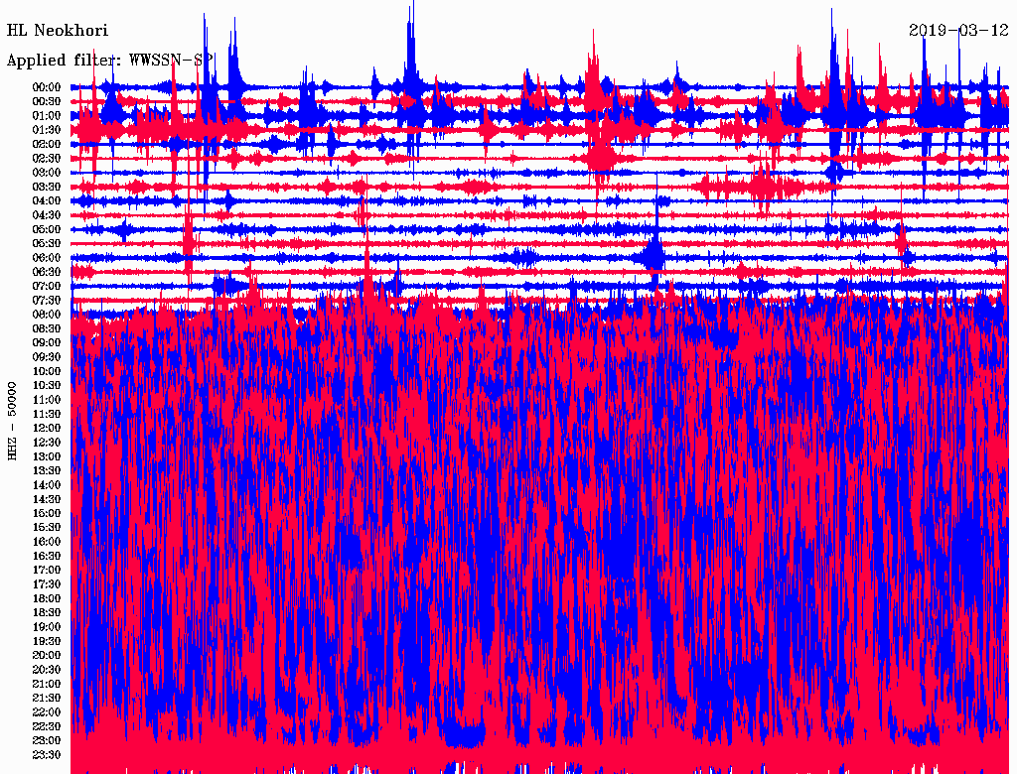The height and width of the screenshot is (774, 1017).
Task: Select the 13:00 time label
Action: click(x=47, y=456)
